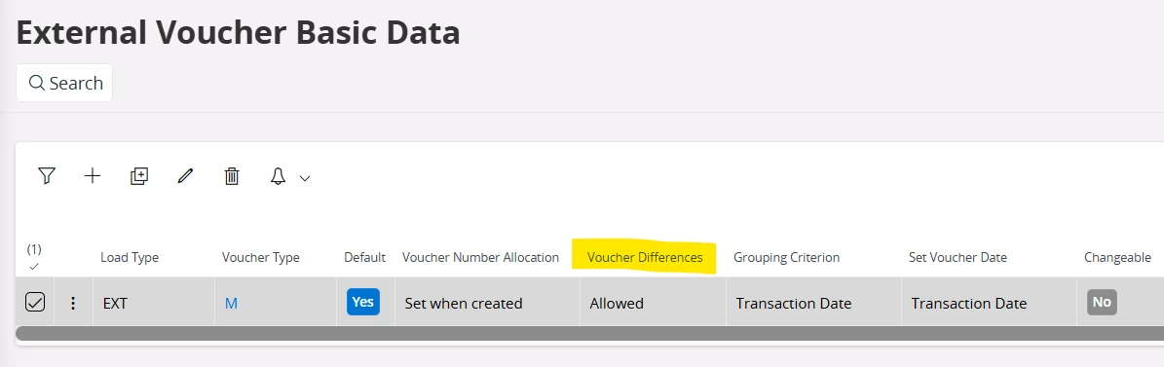Viewport: 1164px width, 367px height.
Task: Sort by Grouping Criterion column
Action: [786, 257]
